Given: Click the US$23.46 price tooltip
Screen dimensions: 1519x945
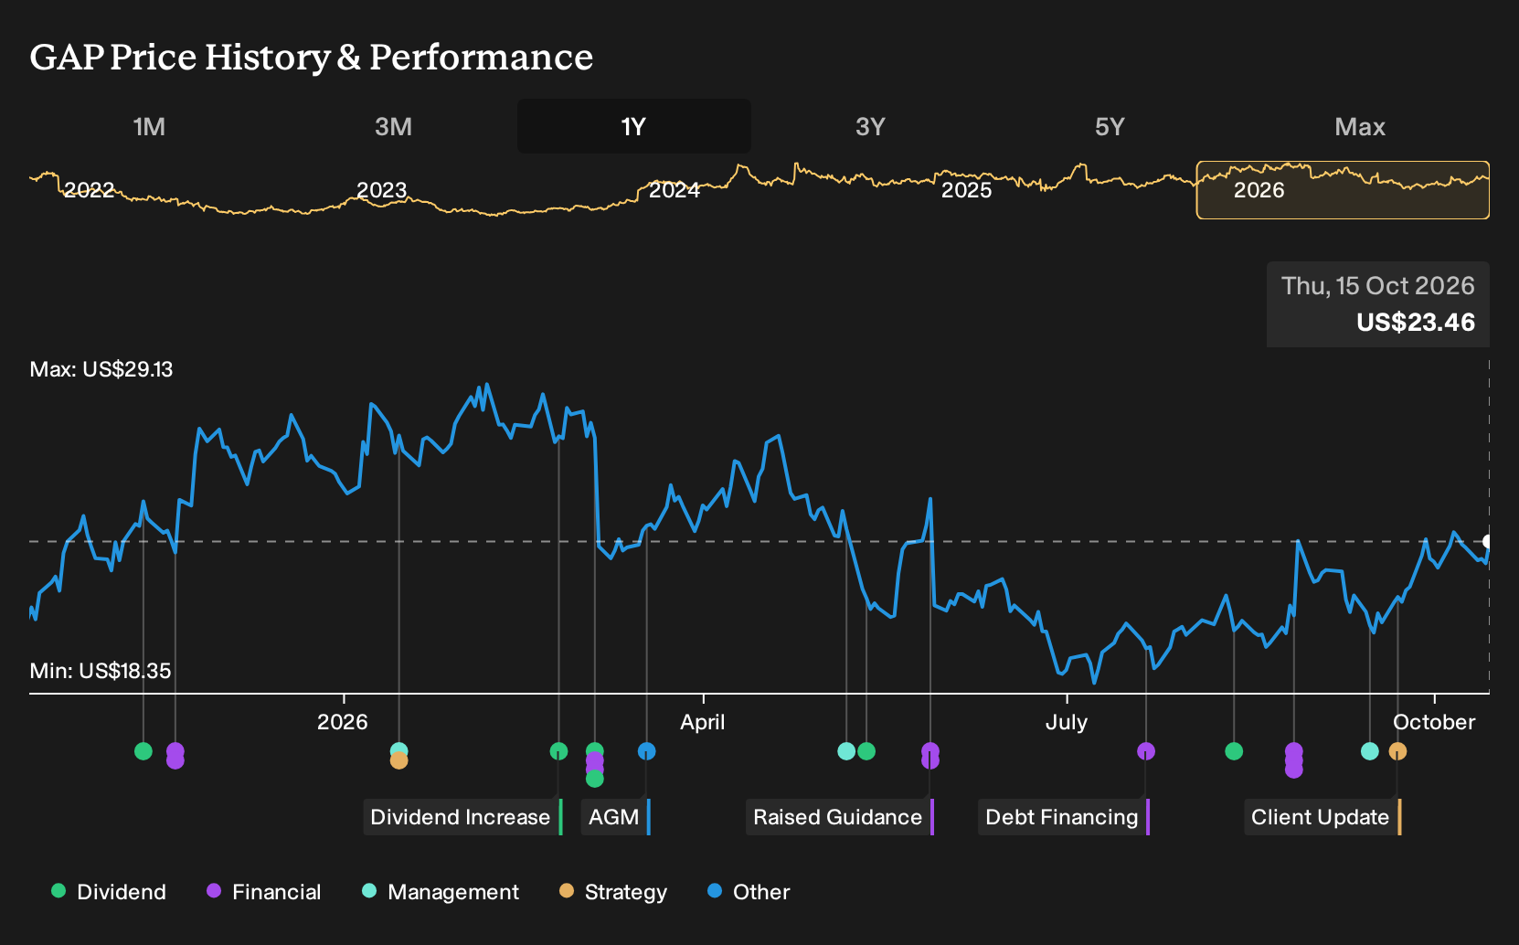Looking at the screenshot, I should (1378, 304).
